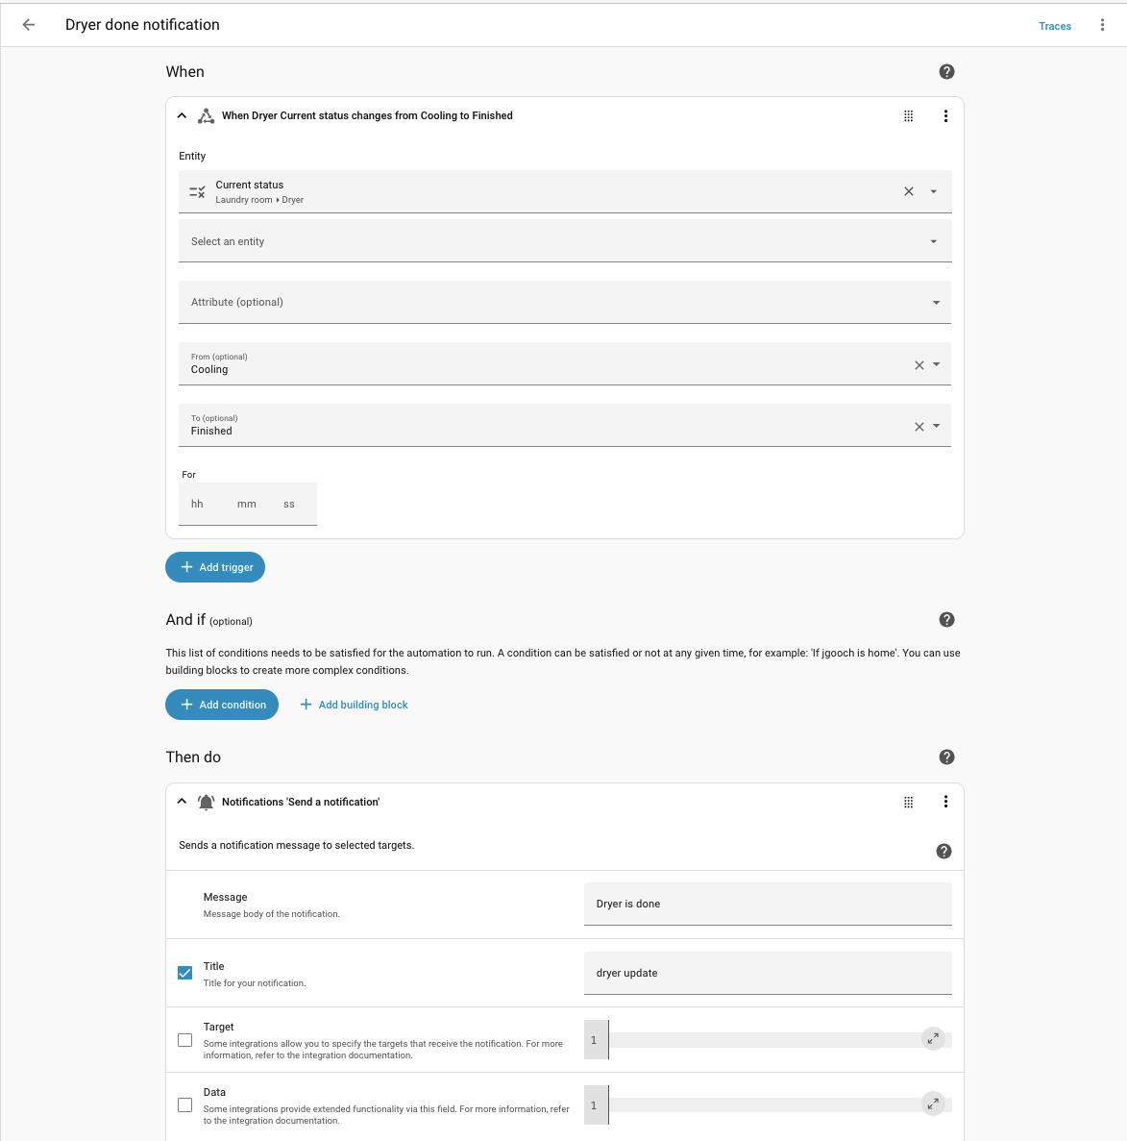Clear the Current status entity
Image resolution: width=1127 pixels, height=1141 pixels.
click(908, 191)
